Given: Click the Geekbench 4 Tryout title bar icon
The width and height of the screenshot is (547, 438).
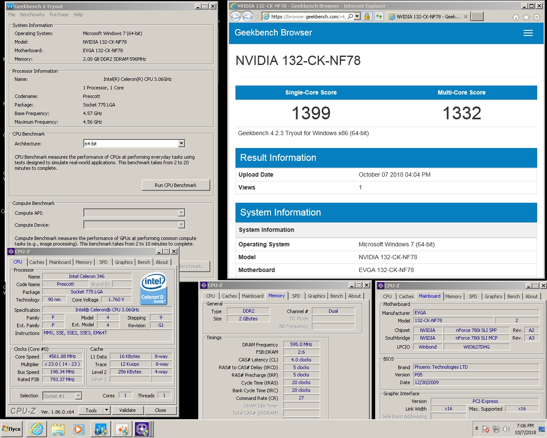Looking at the screenshot, I should [x=10, y=6].
